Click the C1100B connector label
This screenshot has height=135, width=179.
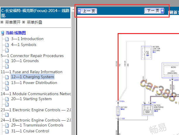pos(122,119)
